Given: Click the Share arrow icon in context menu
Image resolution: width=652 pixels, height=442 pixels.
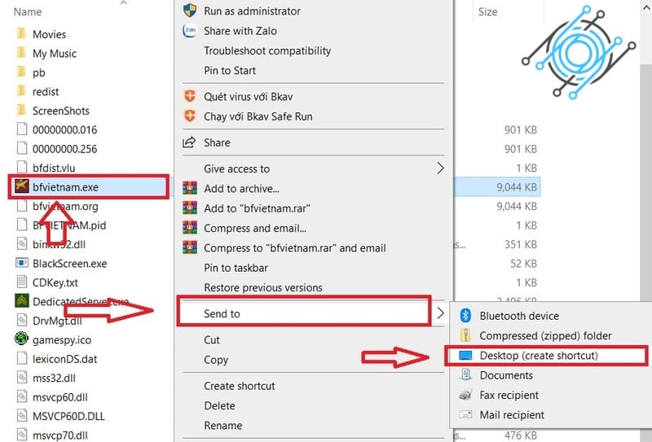Looking at the screenshot, I should (189, 142).
